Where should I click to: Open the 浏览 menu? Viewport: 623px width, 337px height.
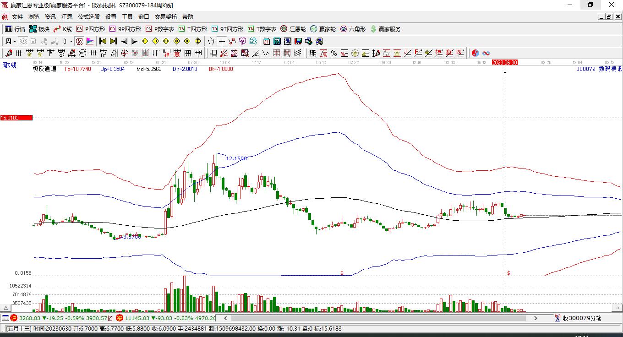34,17
